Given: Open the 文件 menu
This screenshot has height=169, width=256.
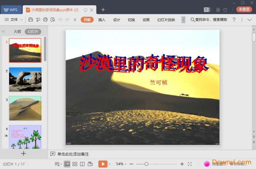Looking at the screenshot, I should click(x=11, y=20).
